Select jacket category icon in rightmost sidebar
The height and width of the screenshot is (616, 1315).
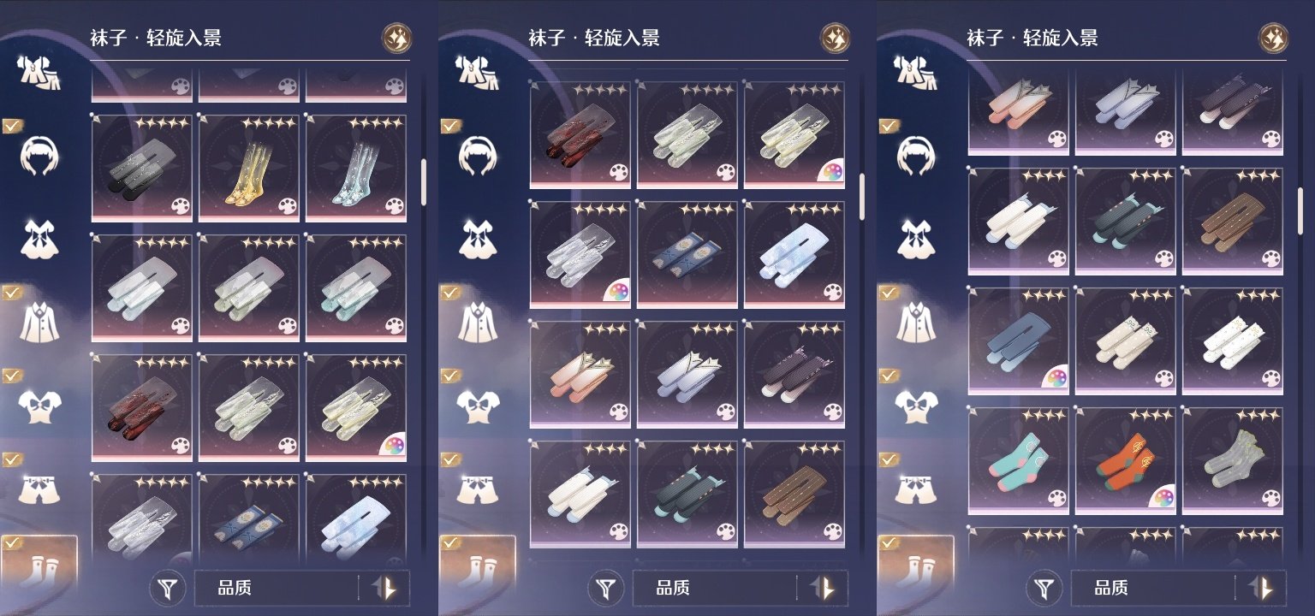pos(916,322)
